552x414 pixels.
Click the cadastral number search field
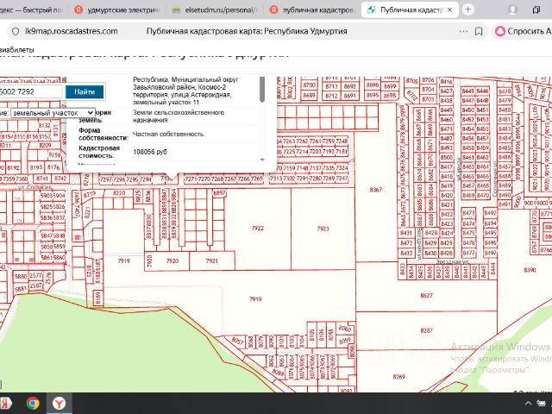[31, 92]
